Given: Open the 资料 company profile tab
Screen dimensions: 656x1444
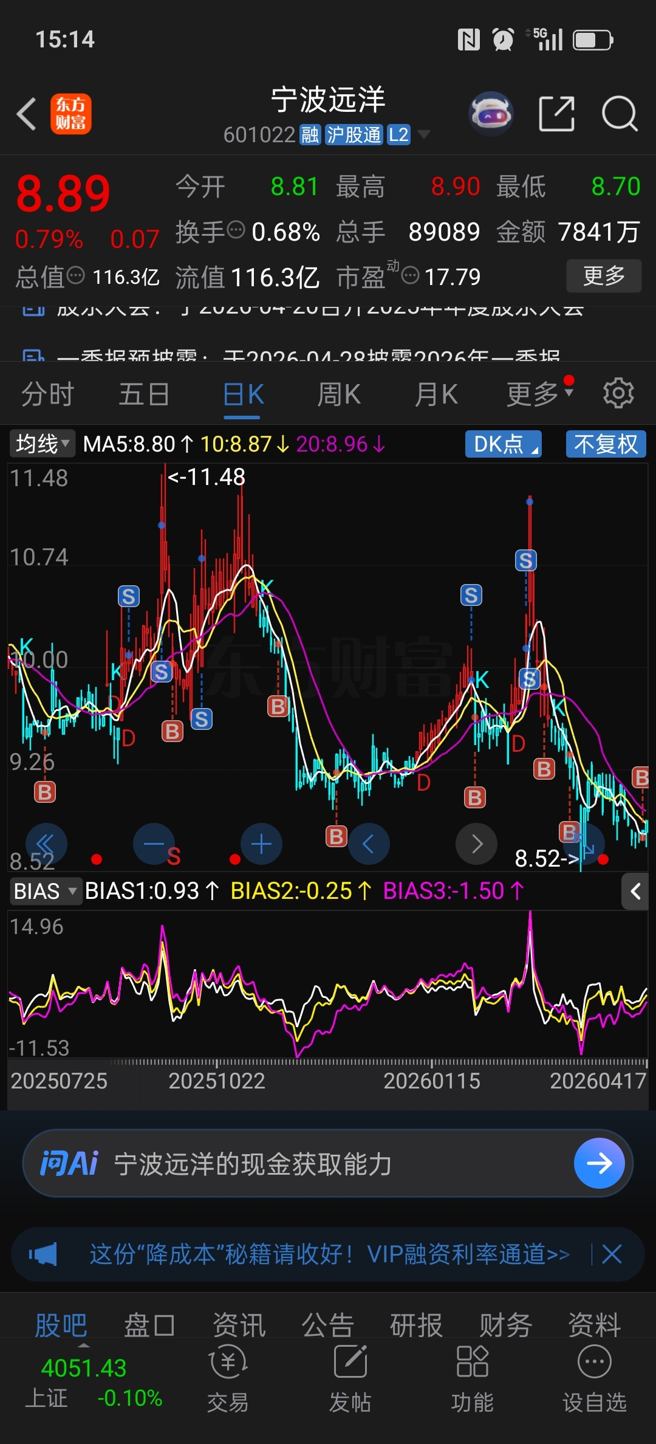Looking at the screenshot, I should pyautogui.click(x=595, y=1325).
